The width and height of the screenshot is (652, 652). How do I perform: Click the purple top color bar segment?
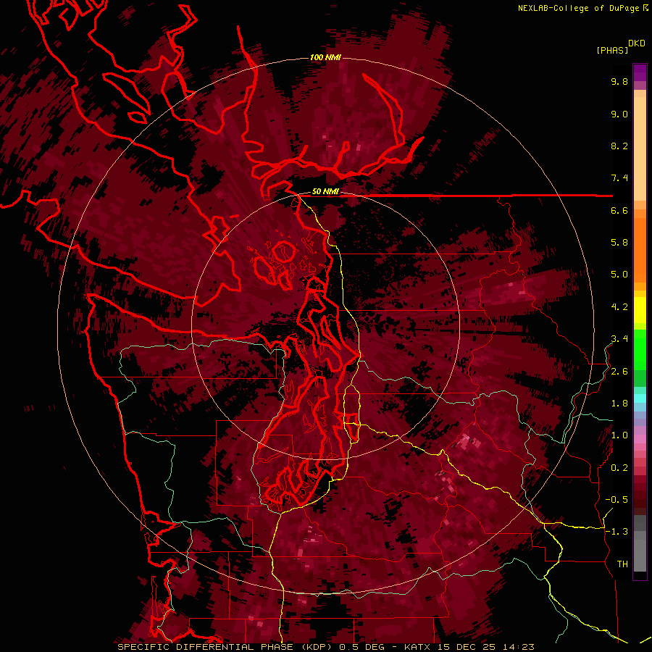(640, 72)
